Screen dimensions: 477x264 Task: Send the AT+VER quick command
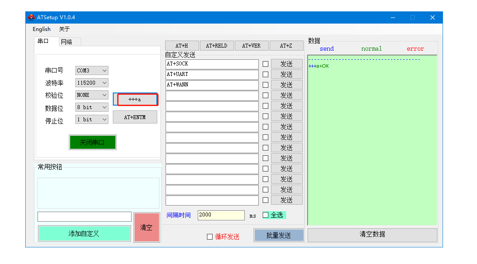251,46
